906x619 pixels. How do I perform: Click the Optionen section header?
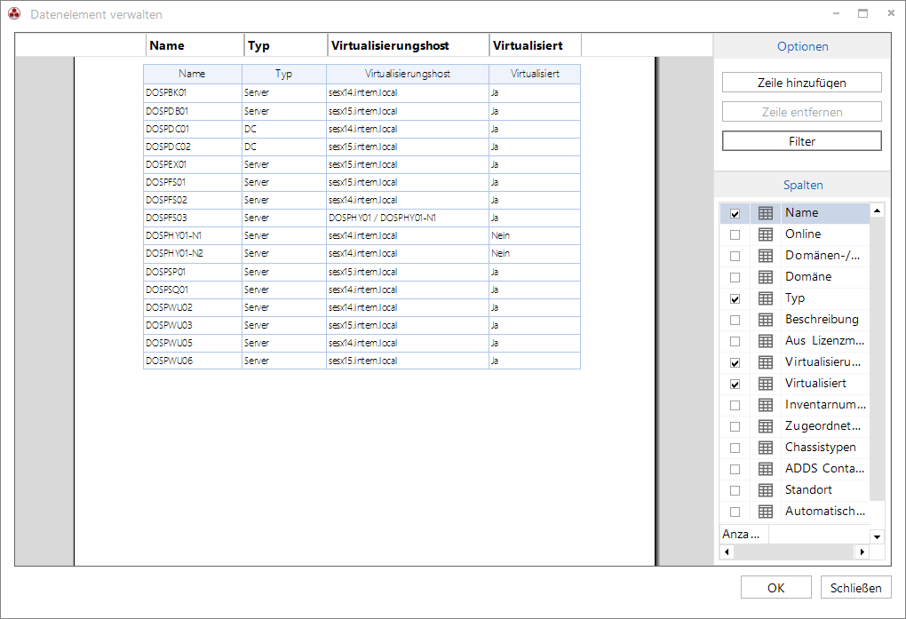[x=802, y=46]
